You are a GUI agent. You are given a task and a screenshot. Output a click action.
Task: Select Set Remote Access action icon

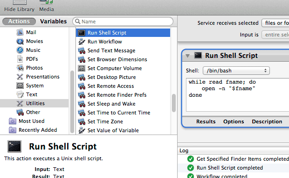82,86
